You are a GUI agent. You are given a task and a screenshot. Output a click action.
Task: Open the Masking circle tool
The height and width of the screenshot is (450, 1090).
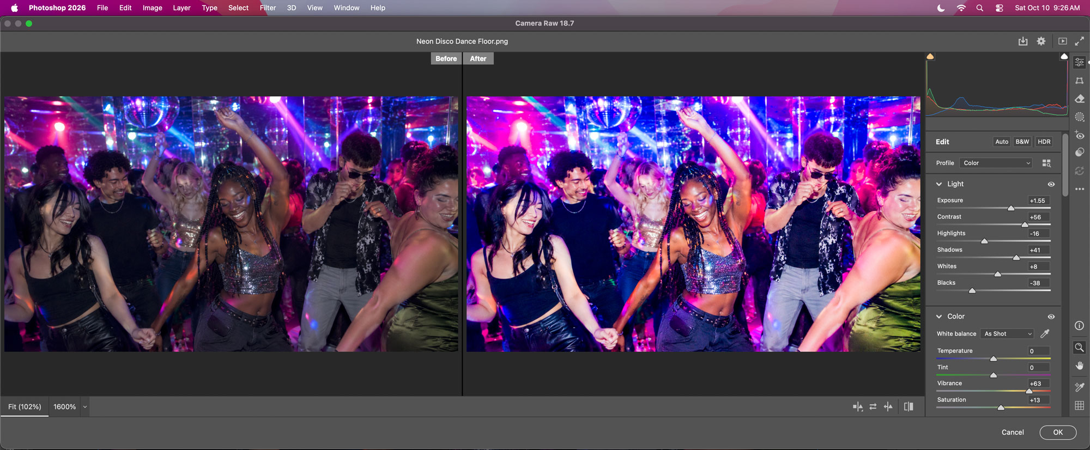click(x=1079, y=117)
